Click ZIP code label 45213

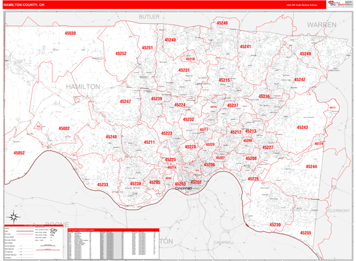(x=250, y=131)
